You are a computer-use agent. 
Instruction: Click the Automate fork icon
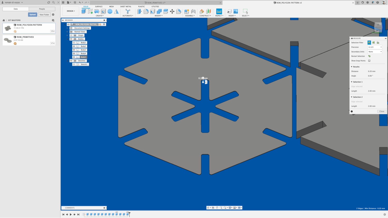[x=128, y=11]
